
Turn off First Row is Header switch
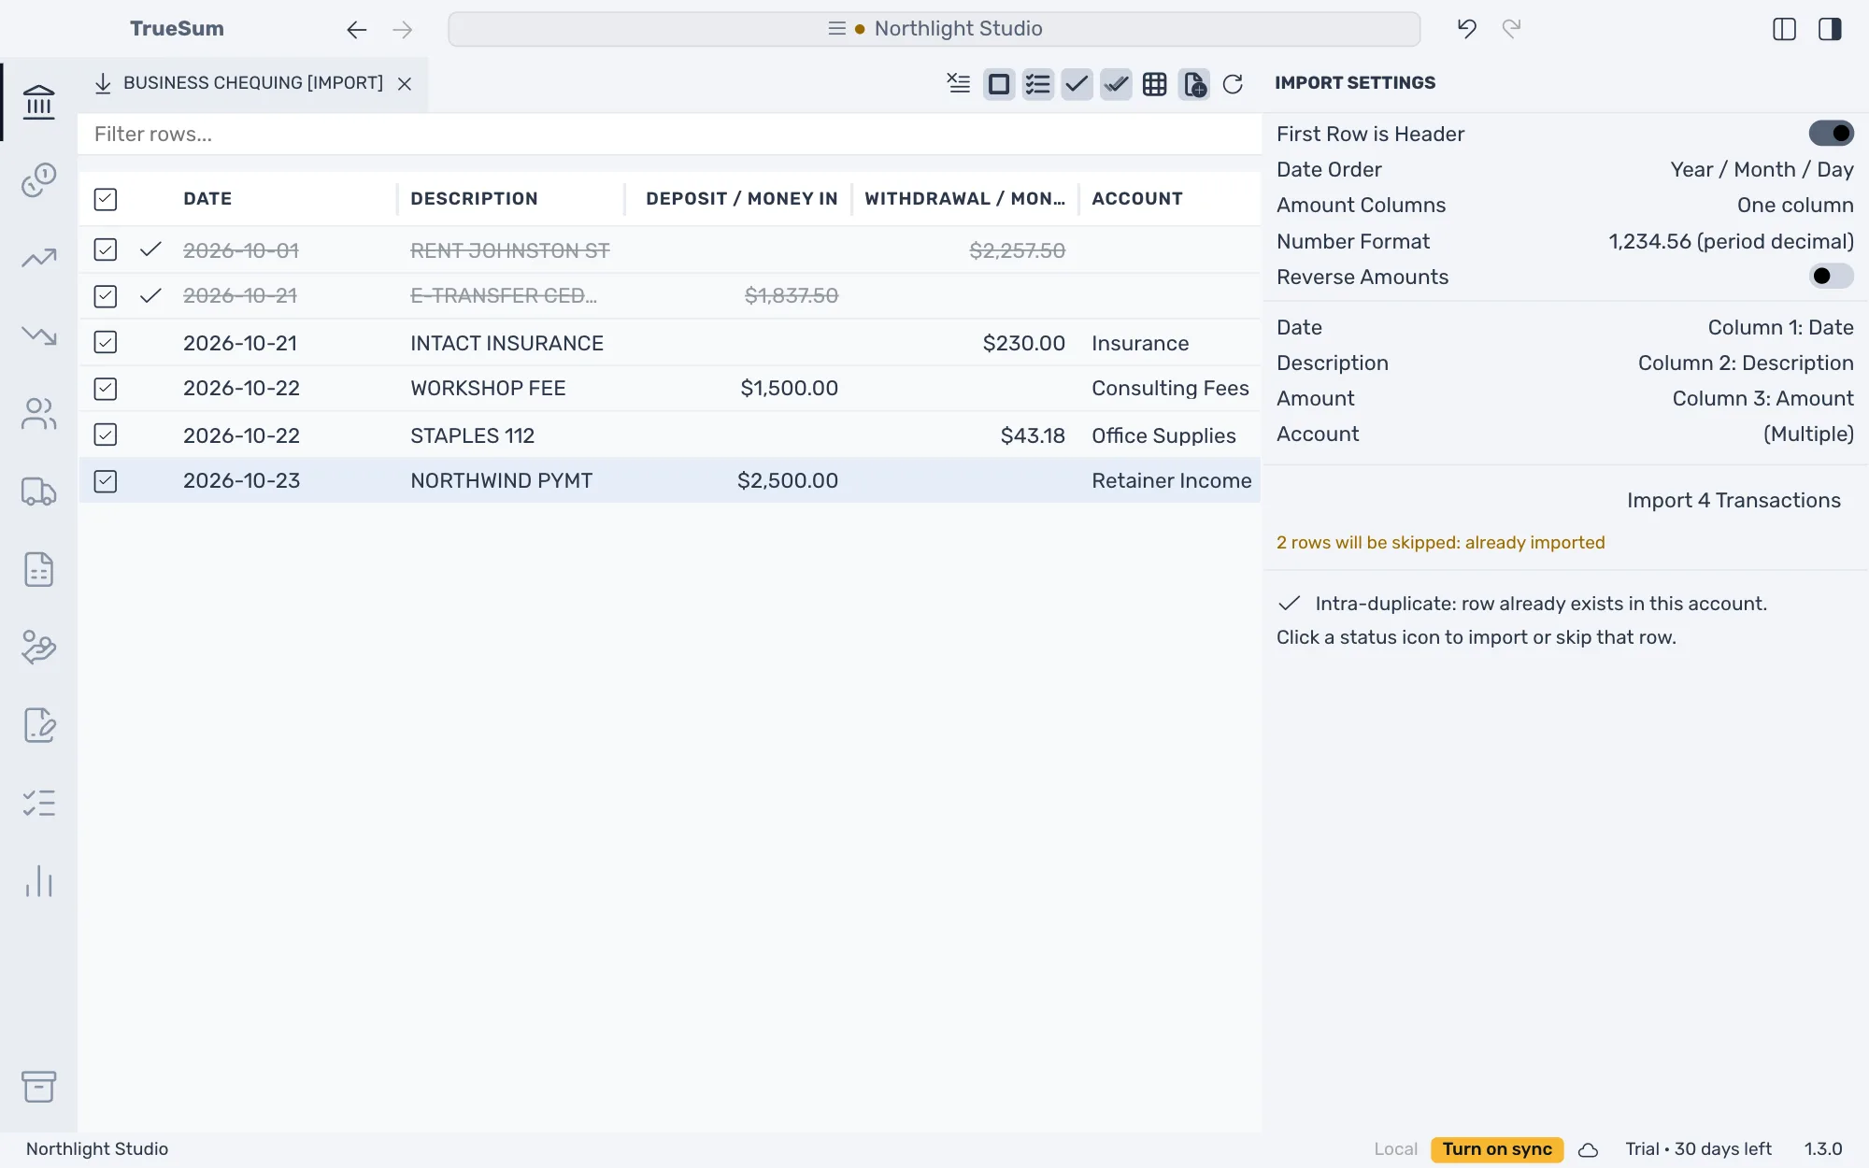(x=1831, y=134)
